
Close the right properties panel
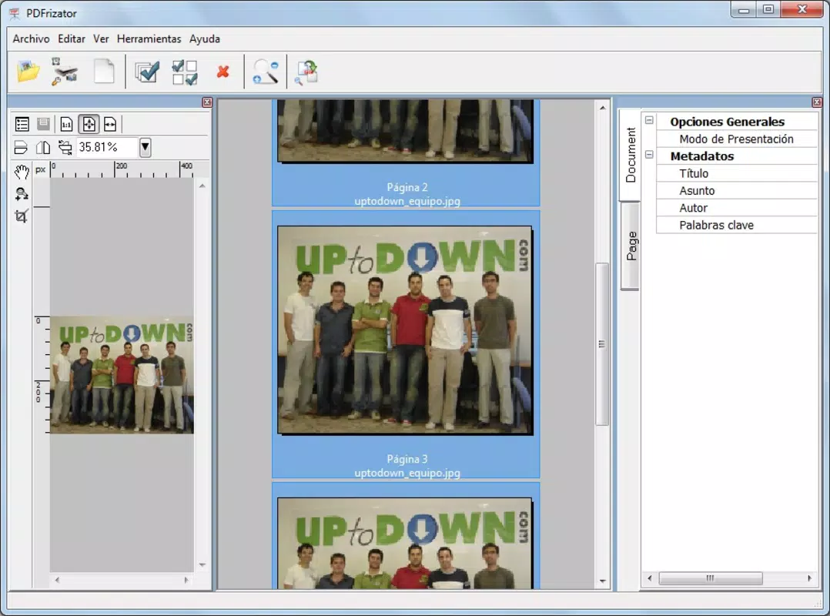coord(817,102)
